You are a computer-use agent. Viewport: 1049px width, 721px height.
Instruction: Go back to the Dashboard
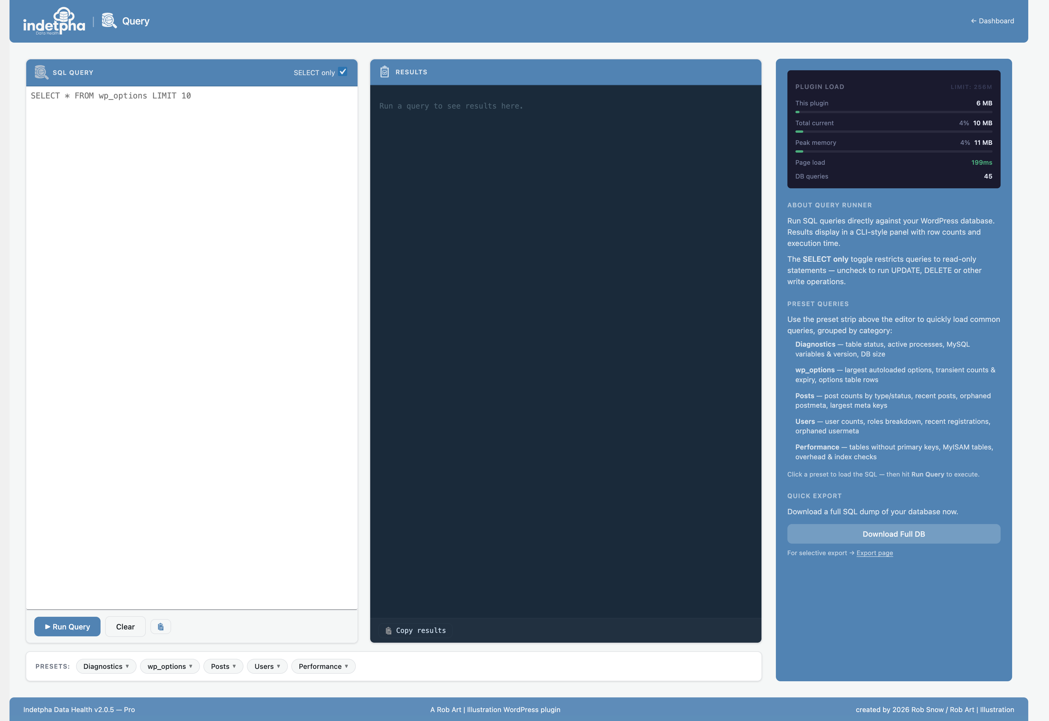[992, 21]
